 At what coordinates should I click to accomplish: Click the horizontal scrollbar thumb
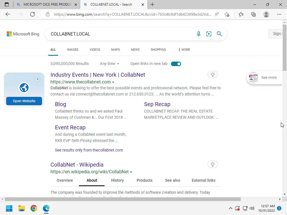tap(123, 199)
